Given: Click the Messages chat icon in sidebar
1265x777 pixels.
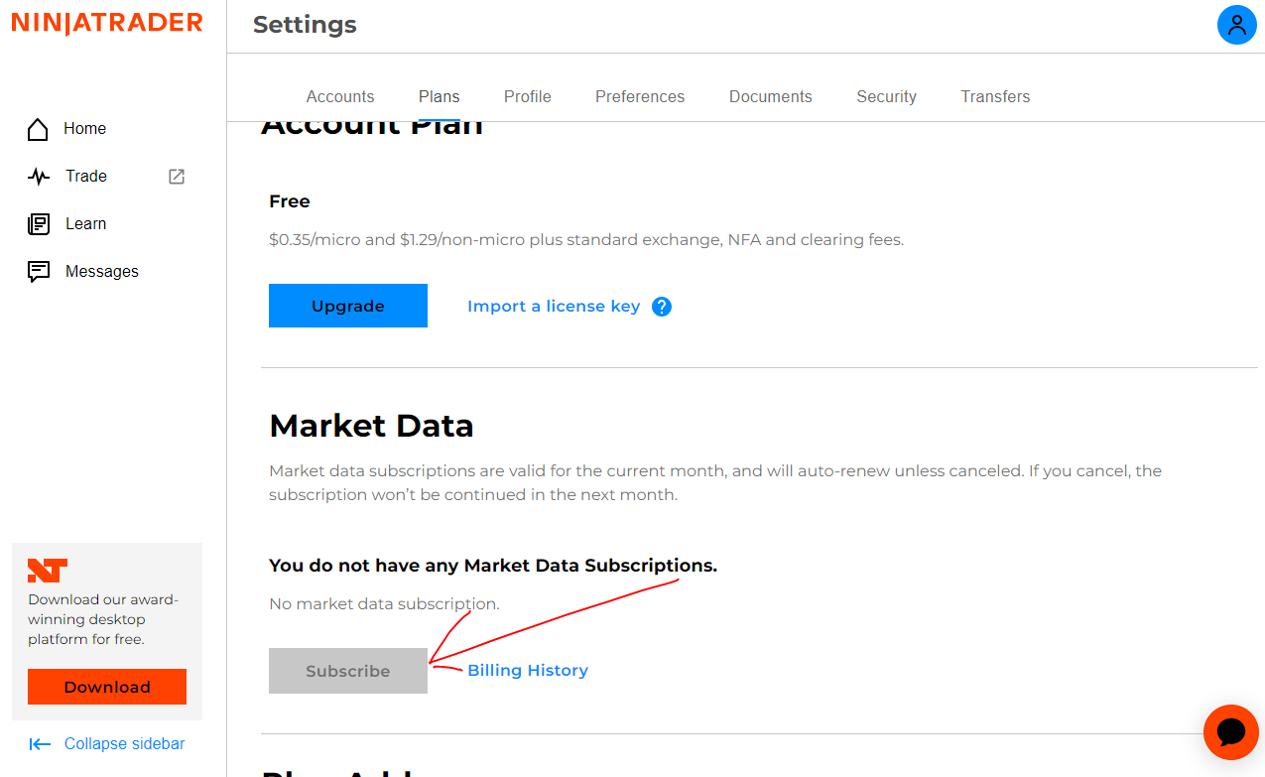Looking at the screenshot, I should click(39, 272).
